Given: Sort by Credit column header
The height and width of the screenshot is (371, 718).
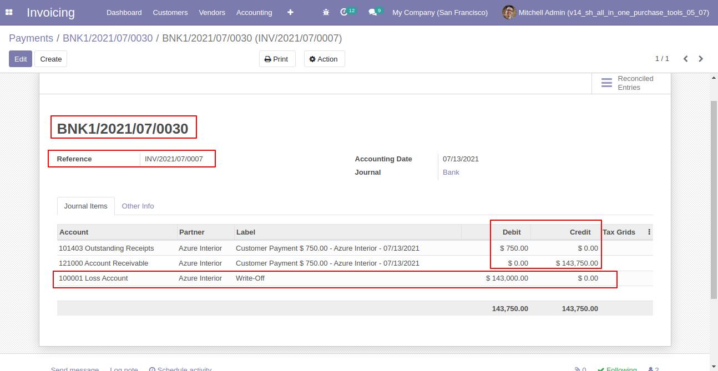Looking at the screenshot, I should click(x=565, y=232).
